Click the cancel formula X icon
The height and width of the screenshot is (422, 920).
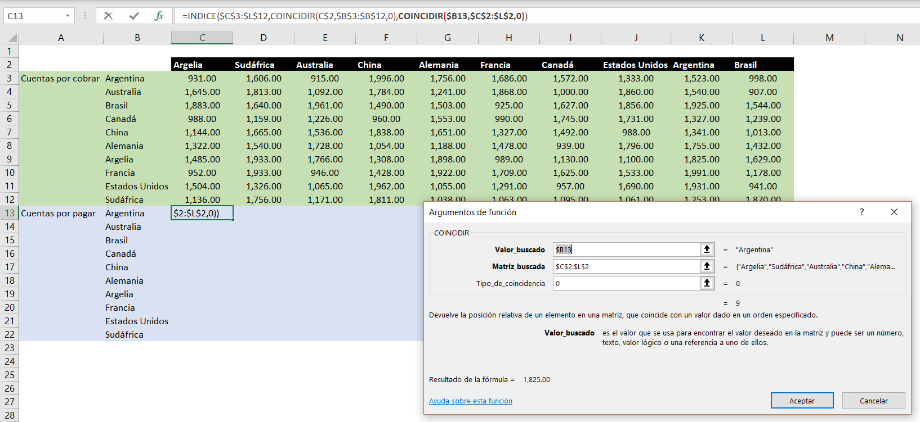click(109, 16)
